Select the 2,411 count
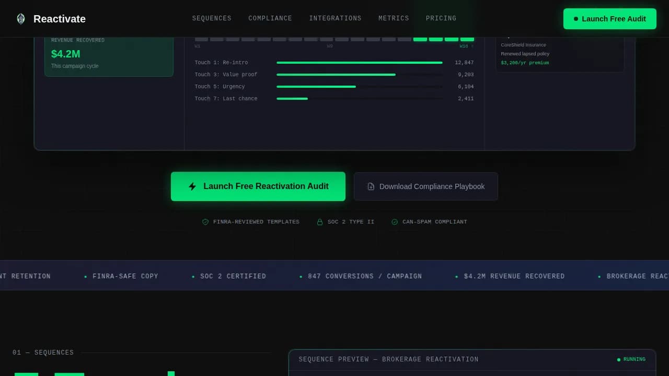 coord(466,99)
